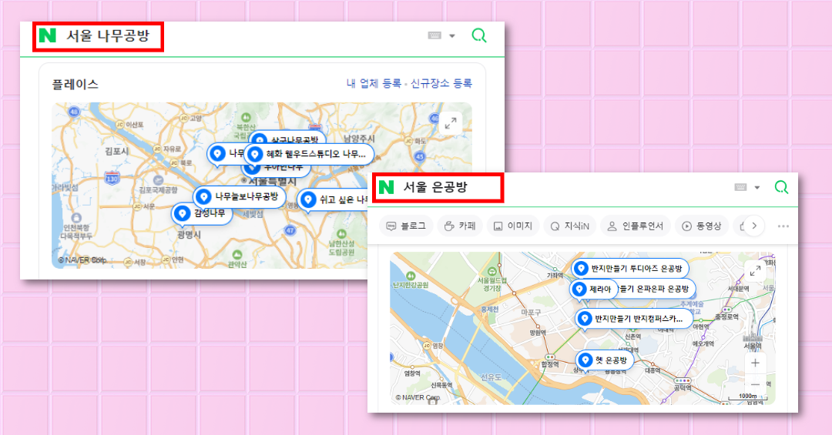Select 반지만들기 반지캠퍼스카 marker
This screenshot has height=435, width=832.
(633, 319)
